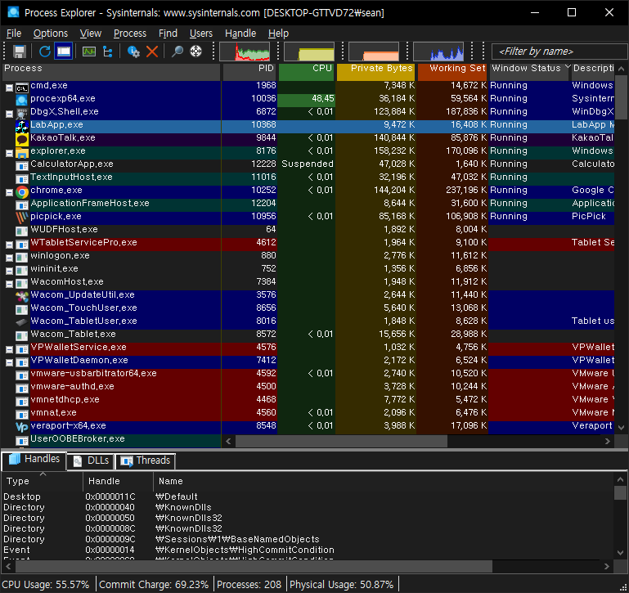This screenshot has width=629, height=593.
Task: Switch to the Threads tab
Action: coord(145,460)
